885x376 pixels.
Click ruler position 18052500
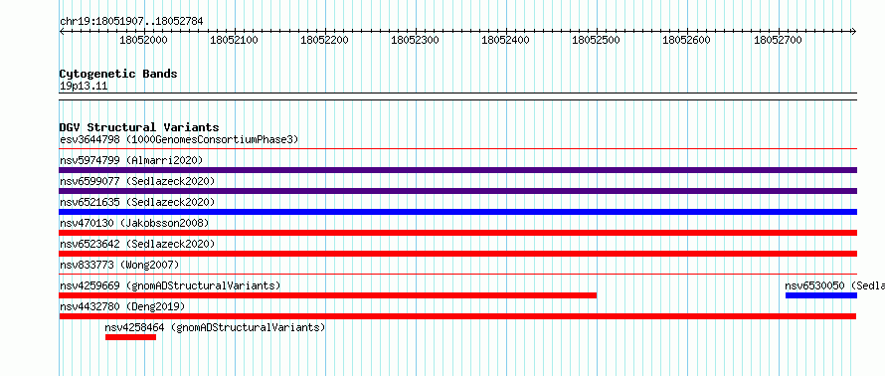[596, 41]
